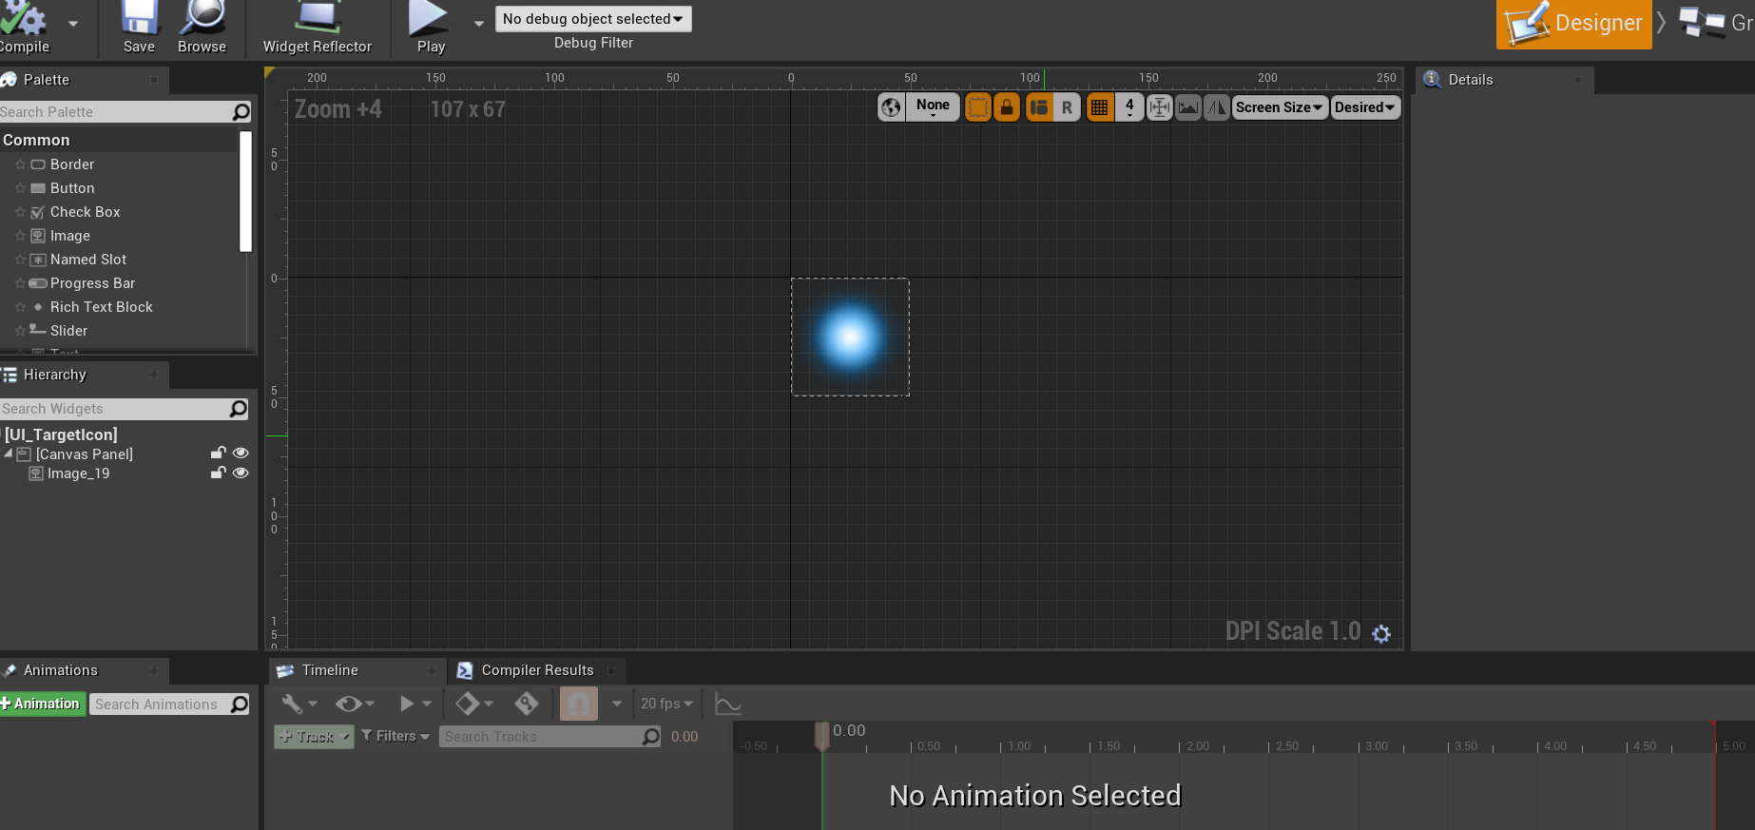Click the preview background image icon
The image size is (1755, 830).
click(x=1188, y=107)
